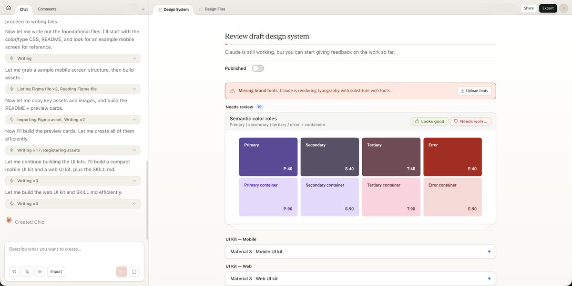This screenshot has height=286, width=572.
Task: Expand the first Writing step
Action: pyautogui.click(x=73, y=58)
